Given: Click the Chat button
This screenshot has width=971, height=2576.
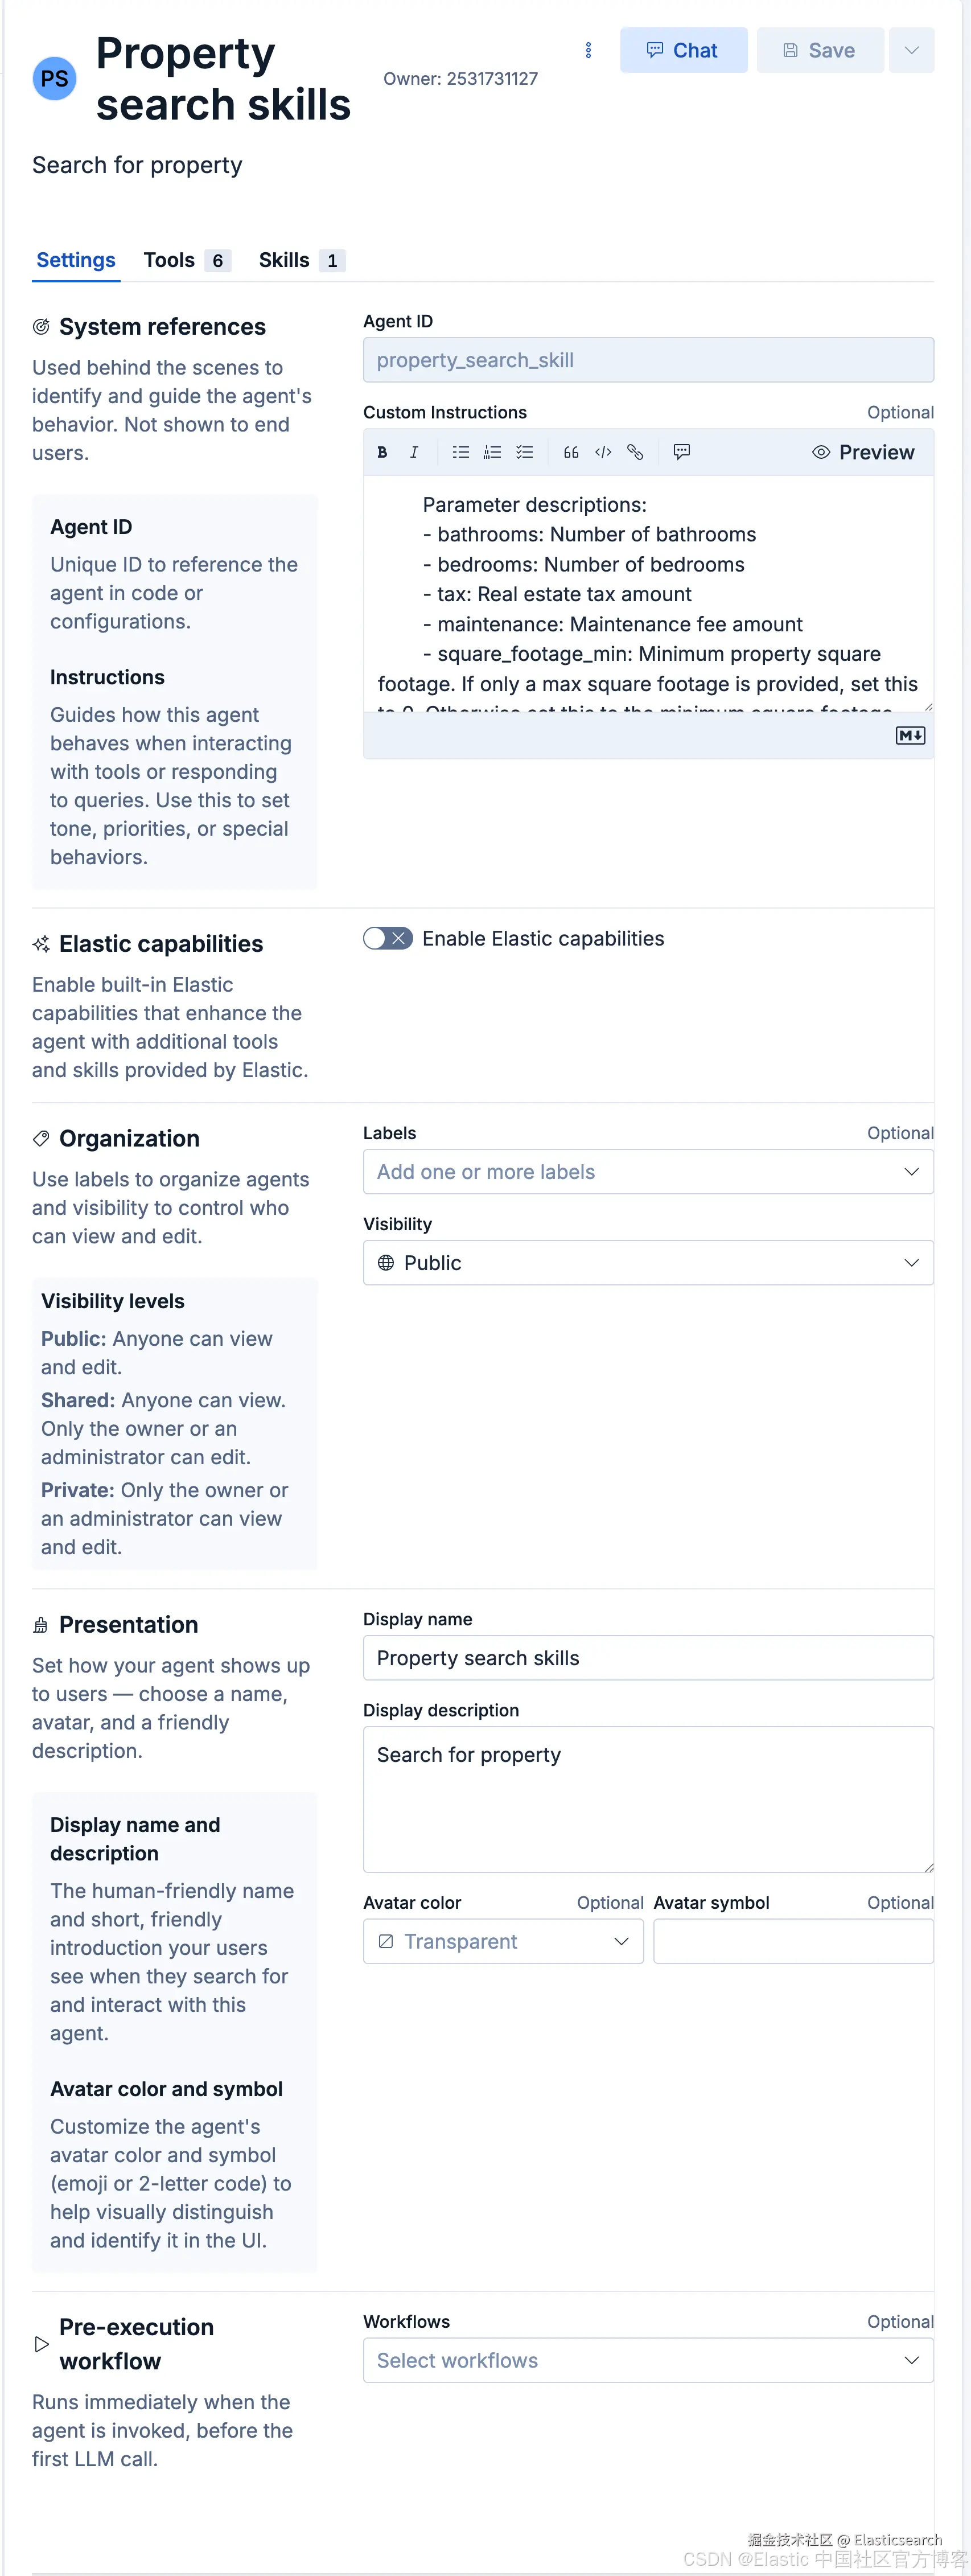Looking at the screenshot, I should coord(683,50).
